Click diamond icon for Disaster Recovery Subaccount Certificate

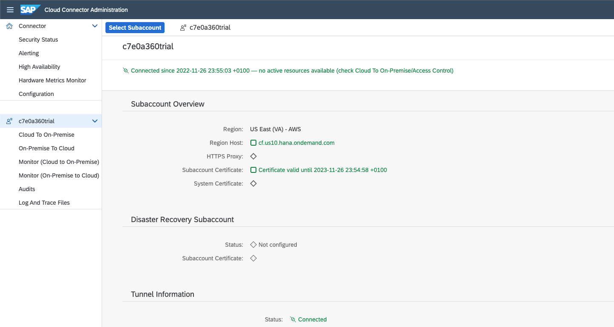253,258
